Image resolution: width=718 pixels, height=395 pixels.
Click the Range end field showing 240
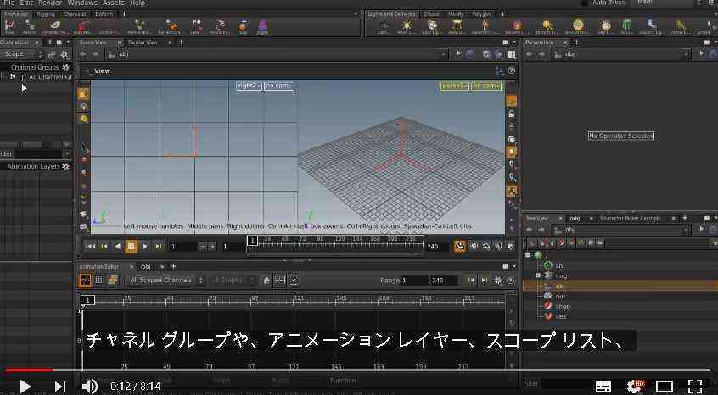443,281
